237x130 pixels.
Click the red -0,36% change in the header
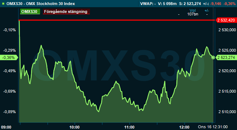pyautogui.click(x=229, y=4)
